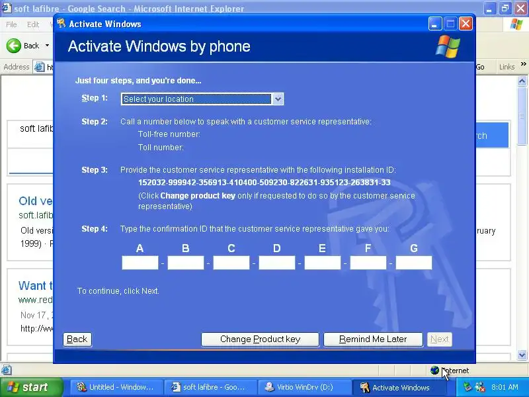Click the Toll number label
Viewport: 529px width, 397px height.
point(161,148)
